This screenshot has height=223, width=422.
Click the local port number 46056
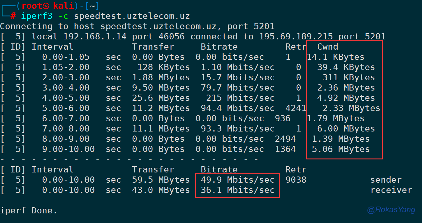171,37
